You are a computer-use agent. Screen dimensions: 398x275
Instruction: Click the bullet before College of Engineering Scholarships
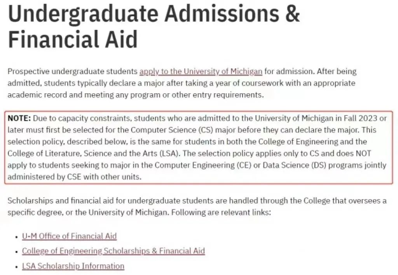pyautogui.click(x=16, y=252)
